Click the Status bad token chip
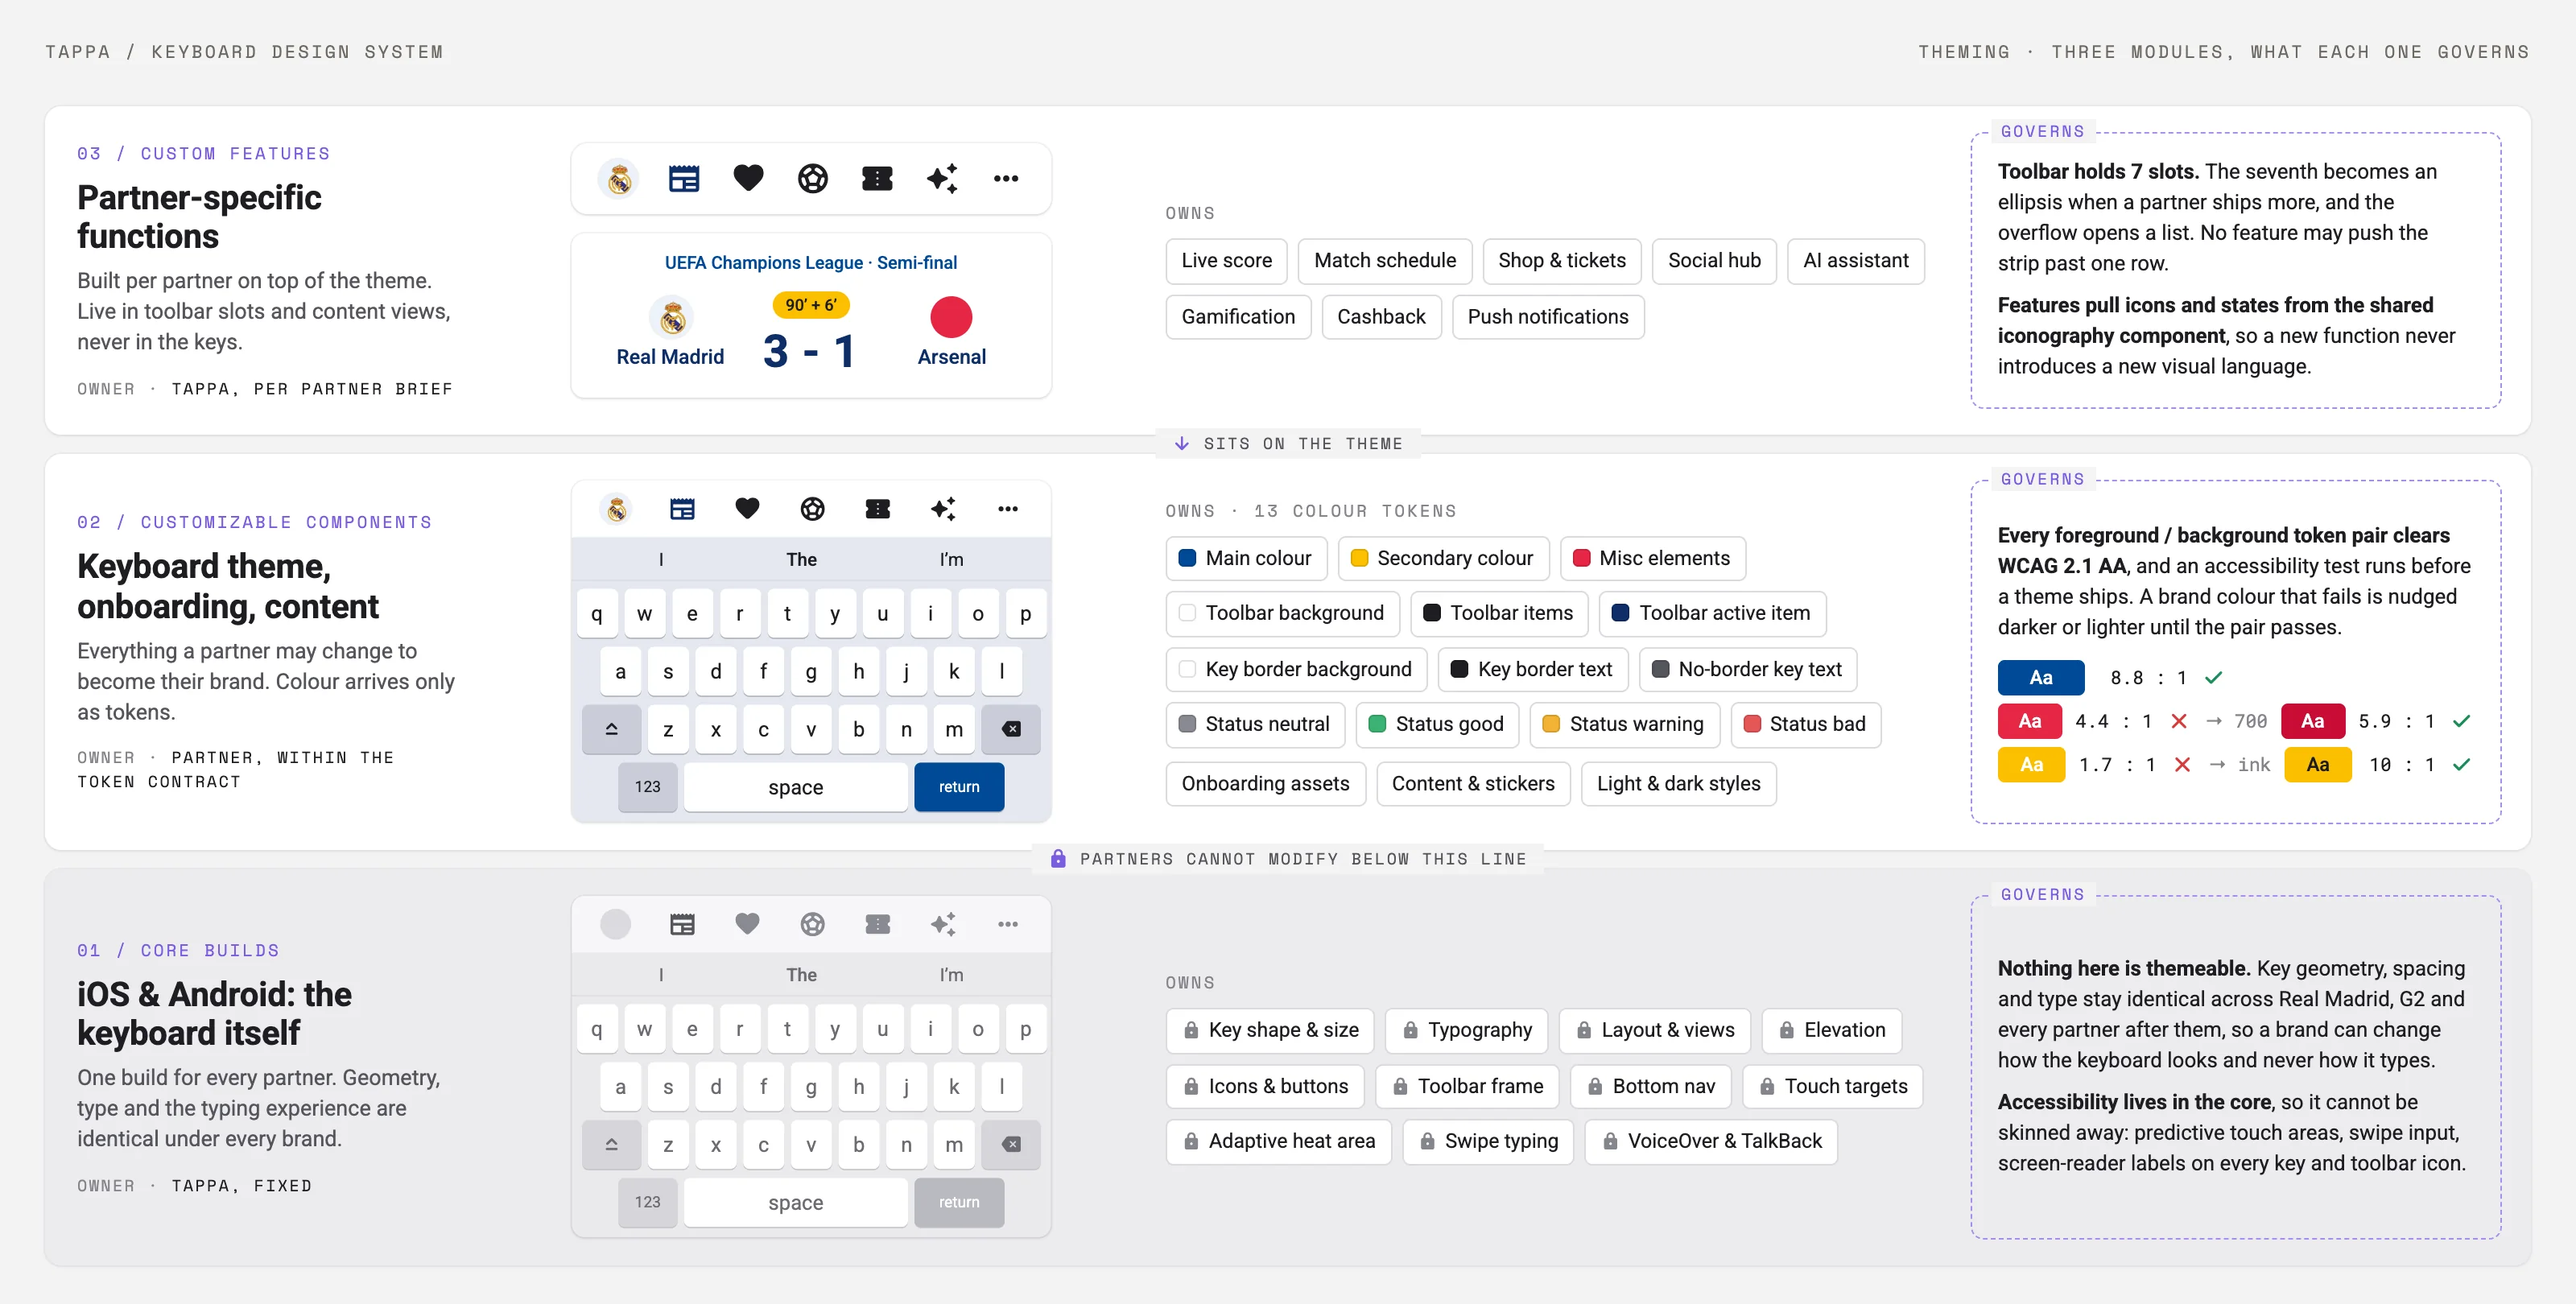 pos(1806,725)
